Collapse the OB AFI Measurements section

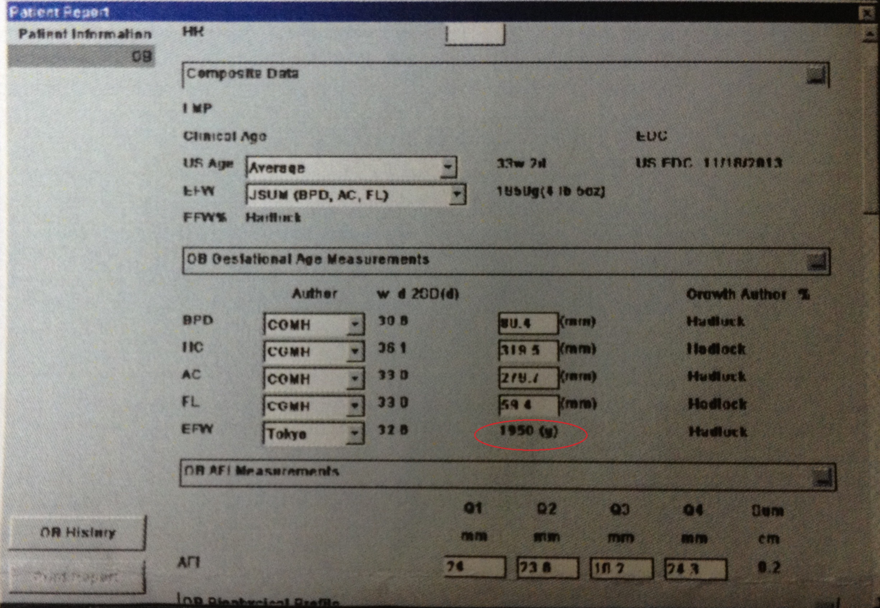tap(823, 477)
